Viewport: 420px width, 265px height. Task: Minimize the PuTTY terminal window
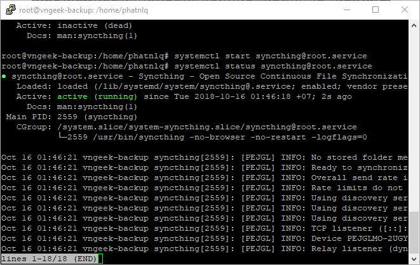[x=347, y=10]
